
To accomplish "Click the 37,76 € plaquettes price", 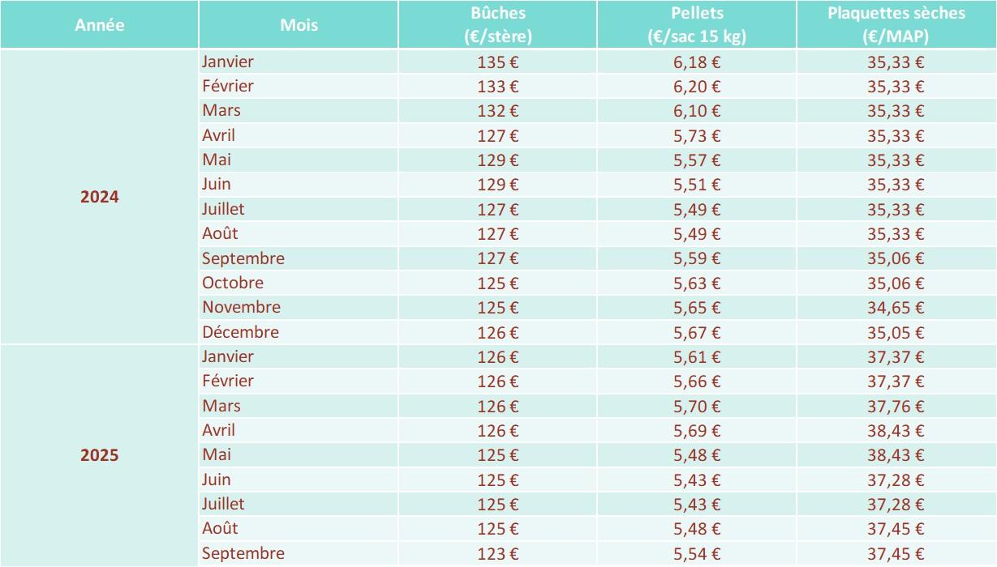I will tap(896, 406).
